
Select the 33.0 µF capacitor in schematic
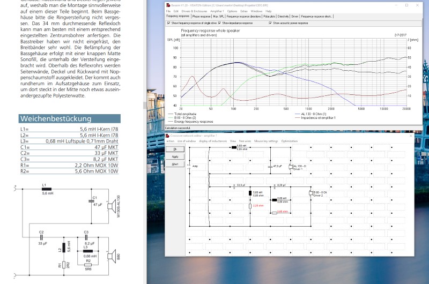(235, 186)
